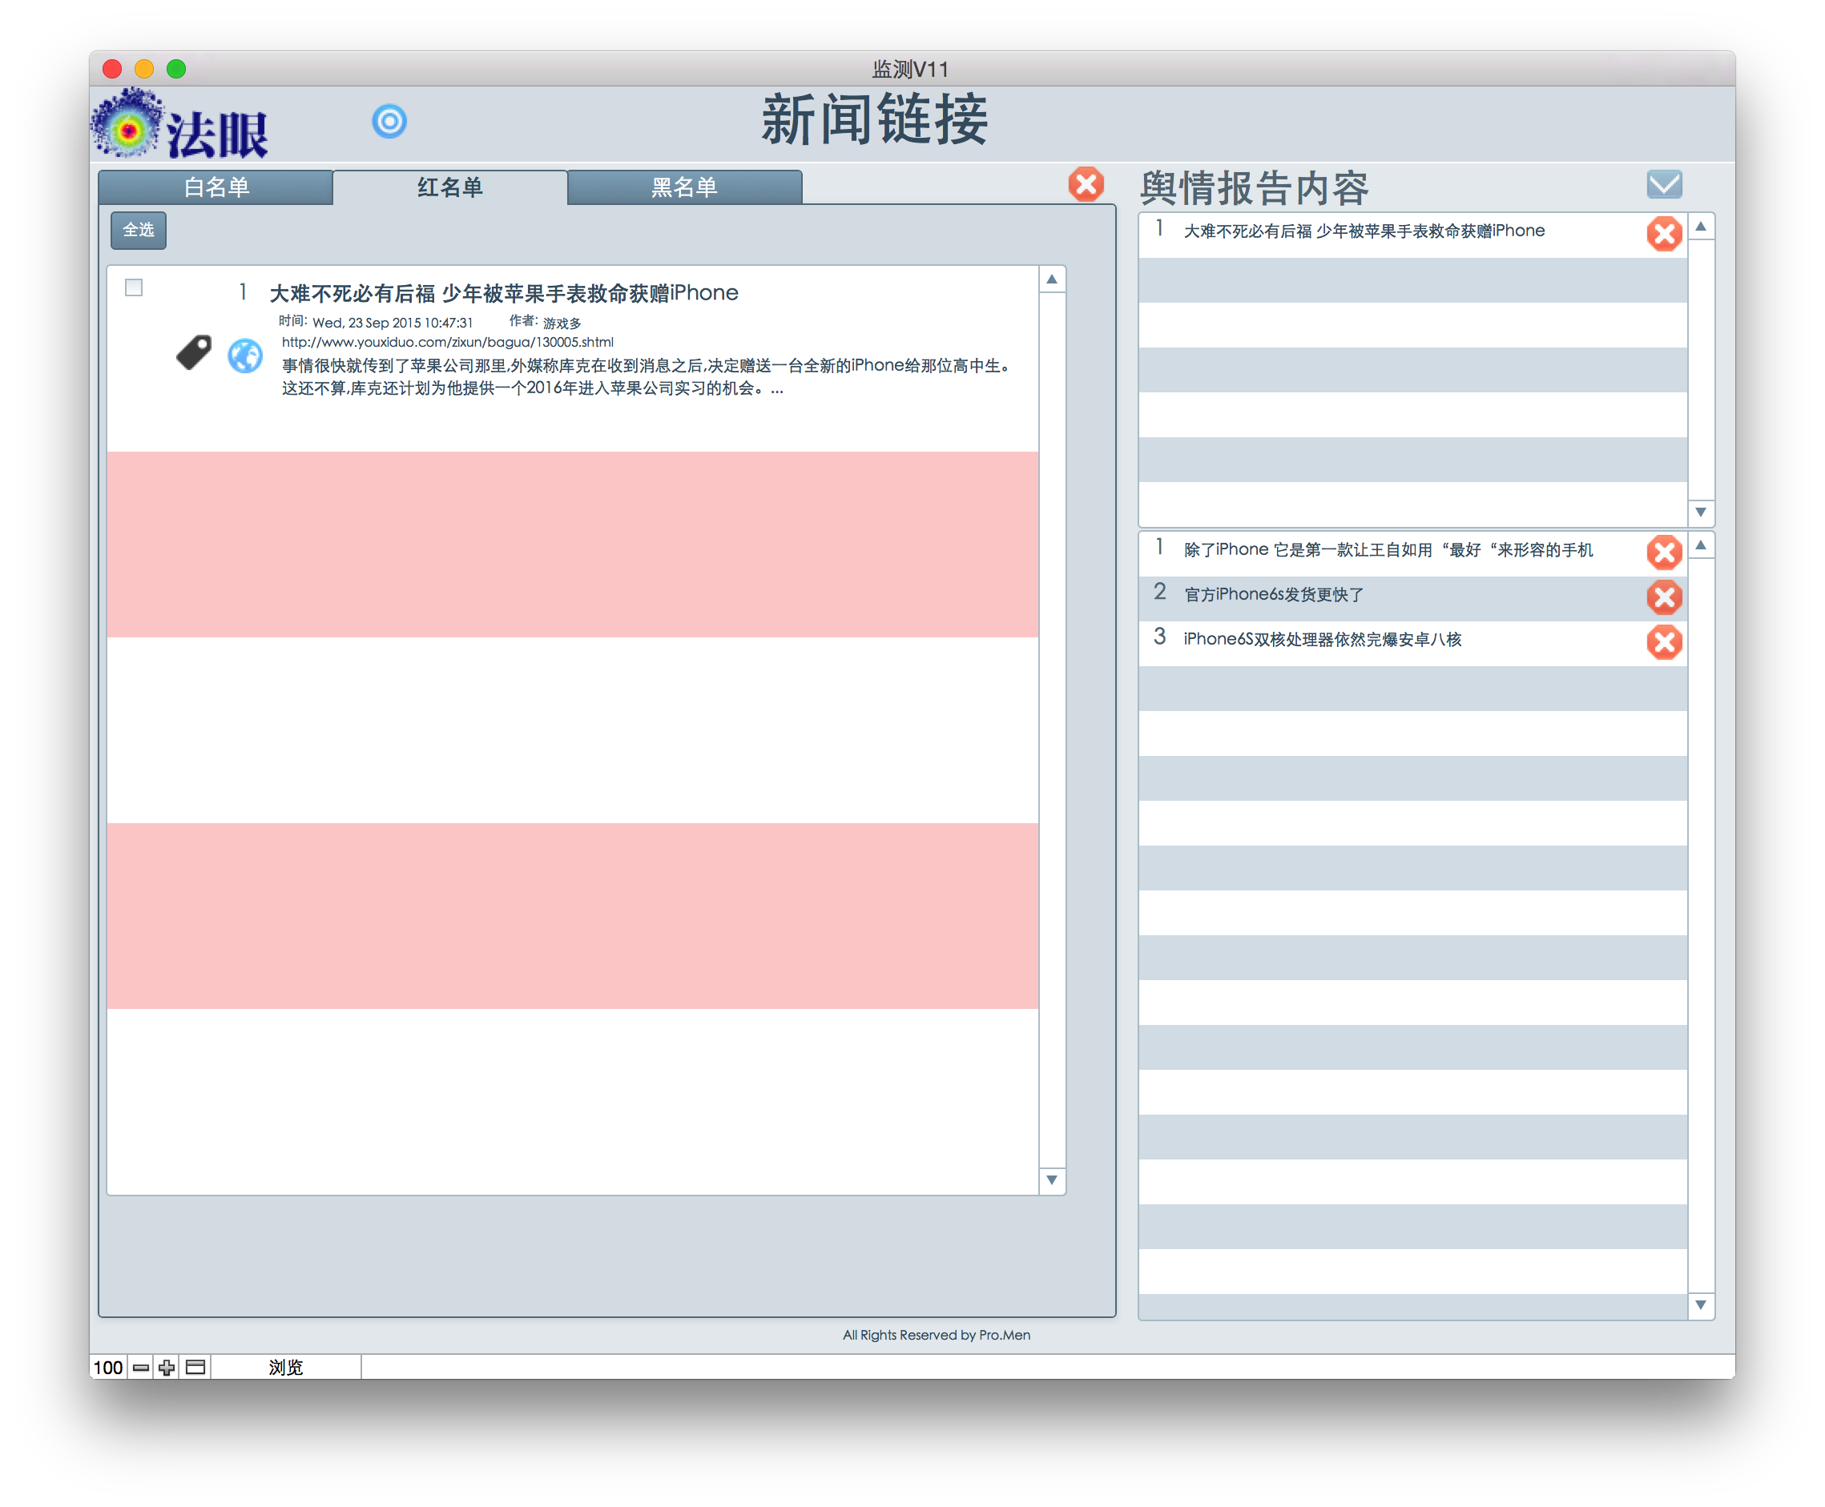
Task: Click news list scroll down arrow
Action: click(x=1051, y=1179)
